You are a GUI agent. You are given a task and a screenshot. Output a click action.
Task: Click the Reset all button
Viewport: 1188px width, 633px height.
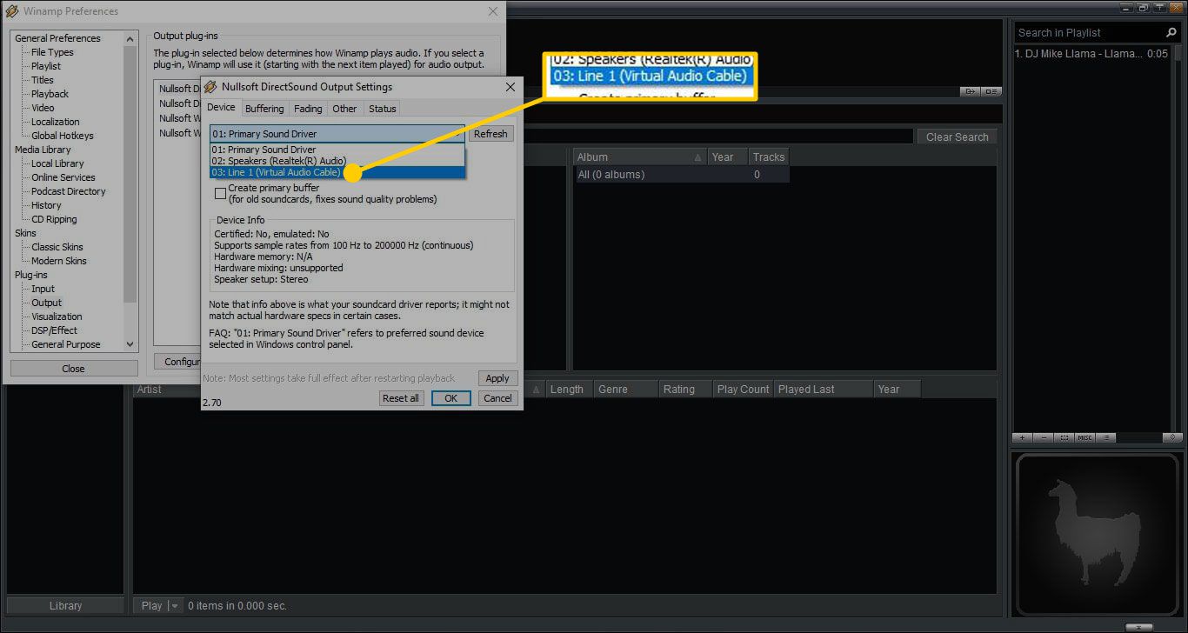(x=401, y=398)
